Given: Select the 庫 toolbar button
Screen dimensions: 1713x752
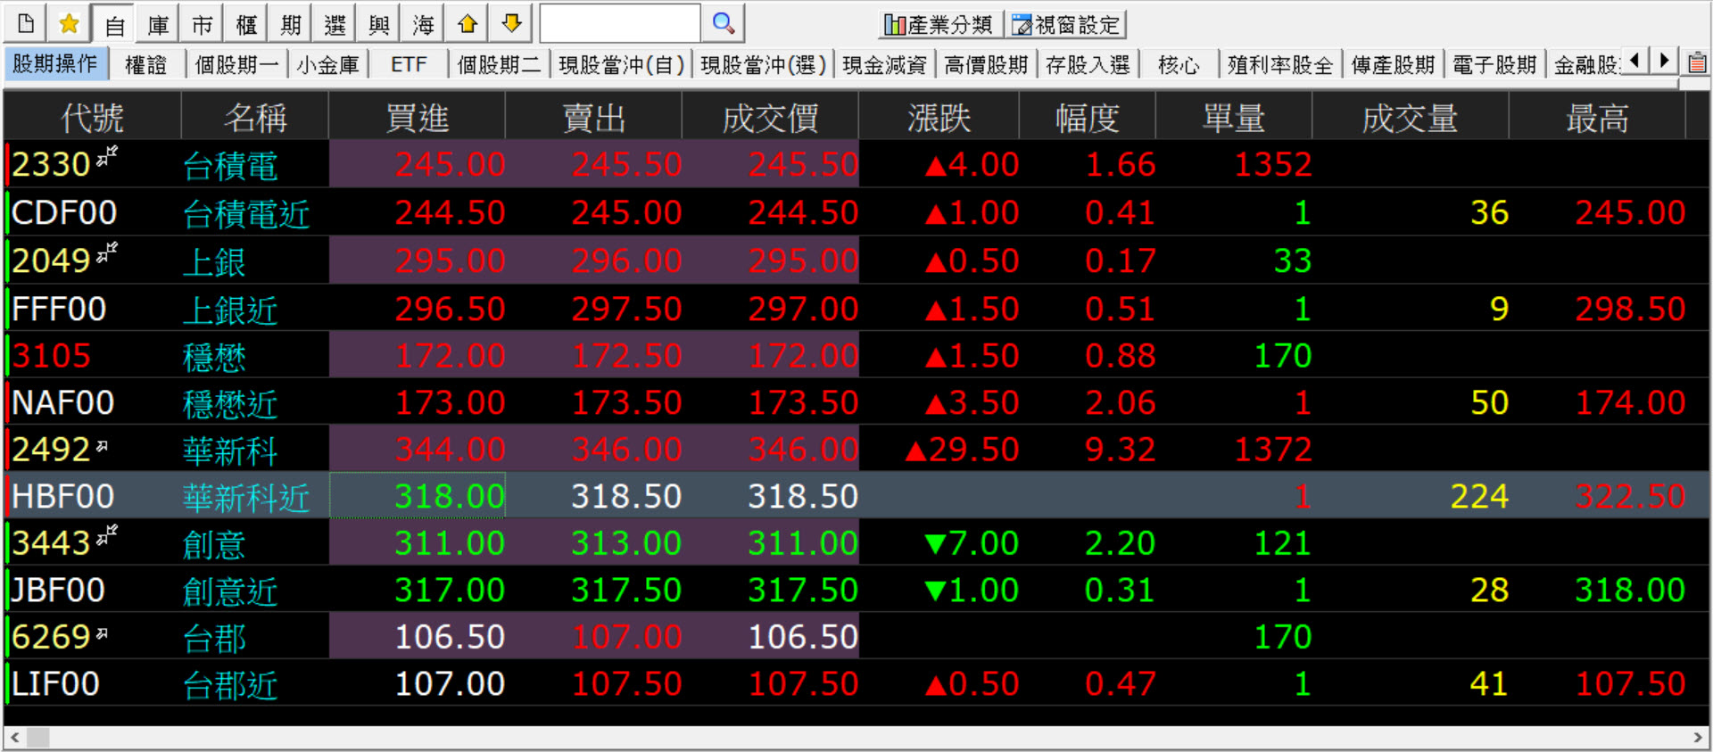Looking at the screenshot, I should point(158,24).
